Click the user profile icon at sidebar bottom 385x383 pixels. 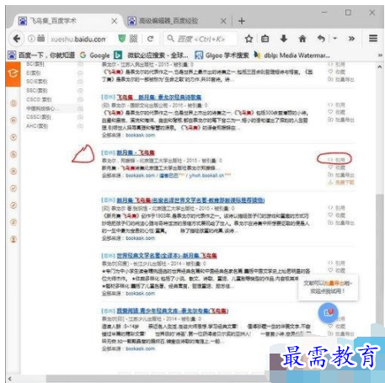13,239
